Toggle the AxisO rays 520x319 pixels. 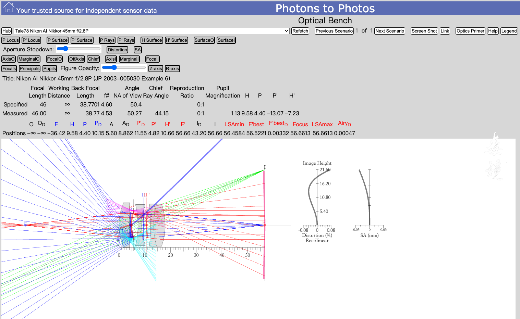9,59
